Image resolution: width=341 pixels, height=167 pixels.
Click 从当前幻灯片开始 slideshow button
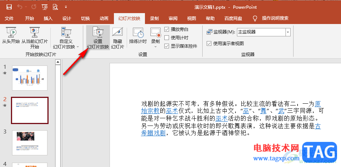coord(35,38)
